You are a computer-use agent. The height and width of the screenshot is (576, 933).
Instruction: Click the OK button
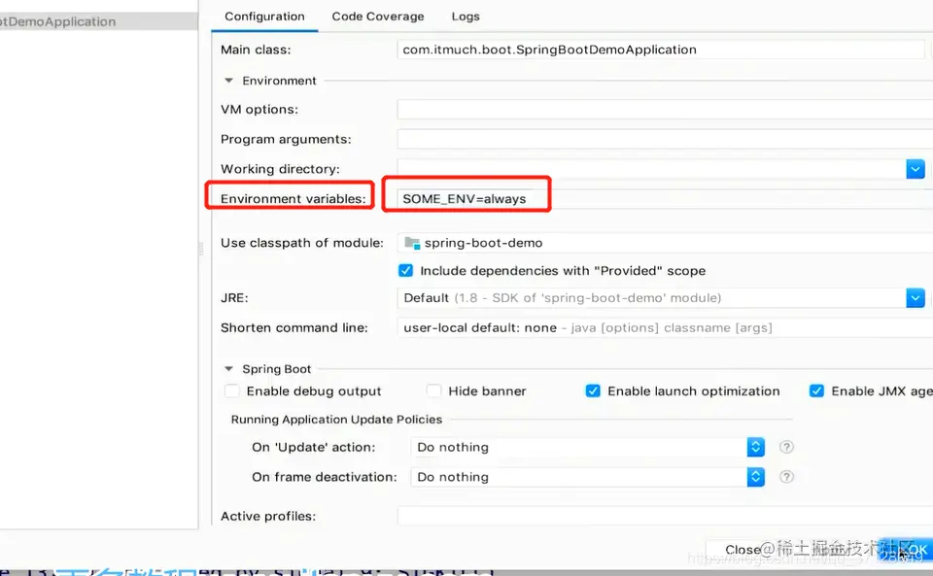click(908, 550)
